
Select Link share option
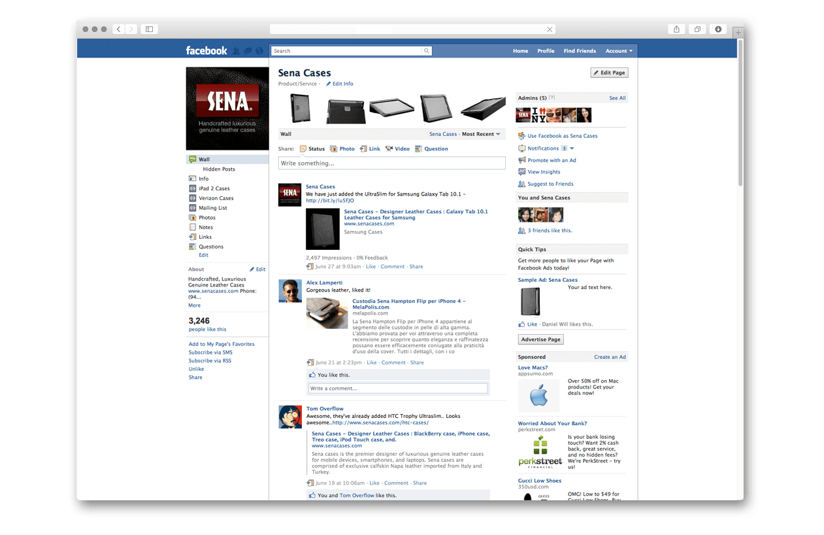click(x=370, y=148)
